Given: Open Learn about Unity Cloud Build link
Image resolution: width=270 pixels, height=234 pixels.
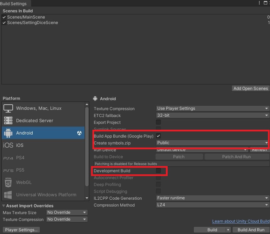Looking at the screenshot, I should click(x=241, y=221).
